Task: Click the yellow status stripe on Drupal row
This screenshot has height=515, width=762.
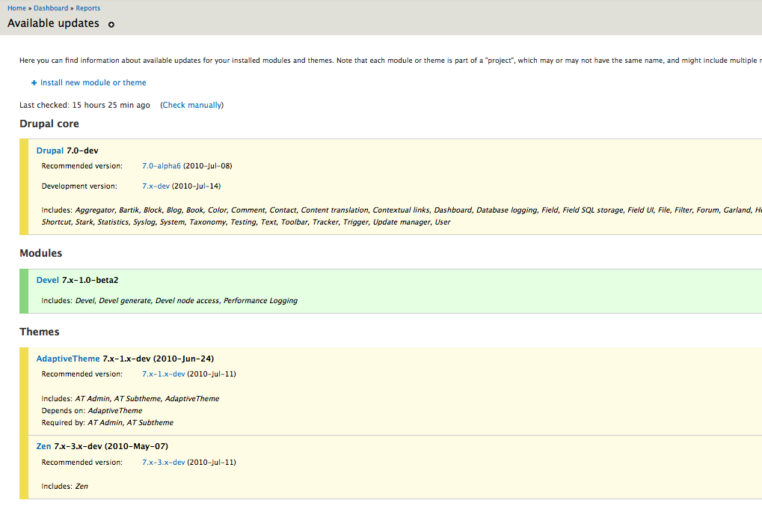Action: point(24,186)
